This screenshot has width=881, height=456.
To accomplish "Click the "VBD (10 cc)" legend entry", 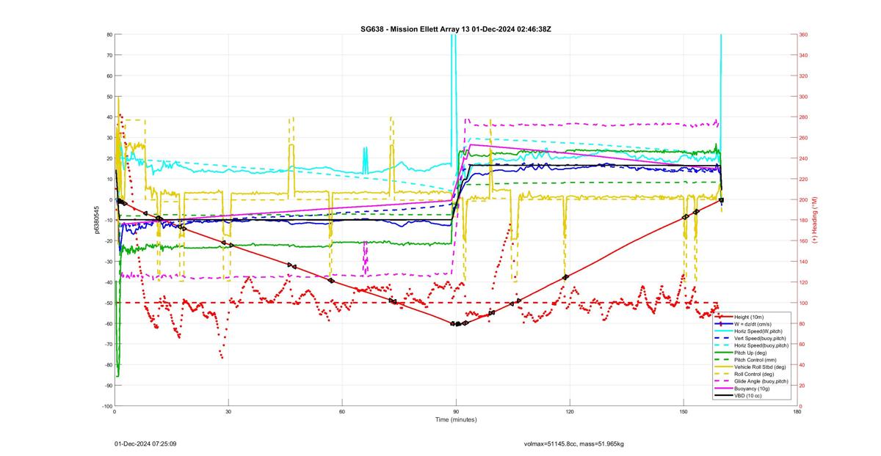I will pos(748,396).
